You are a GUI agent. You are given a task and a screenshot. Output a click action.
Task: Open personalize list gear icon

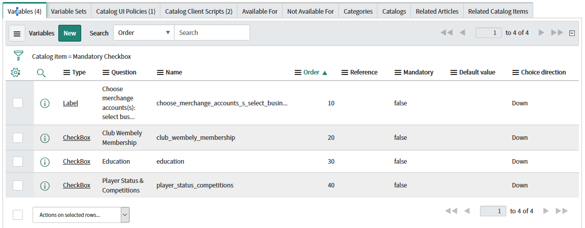(15, 72)
